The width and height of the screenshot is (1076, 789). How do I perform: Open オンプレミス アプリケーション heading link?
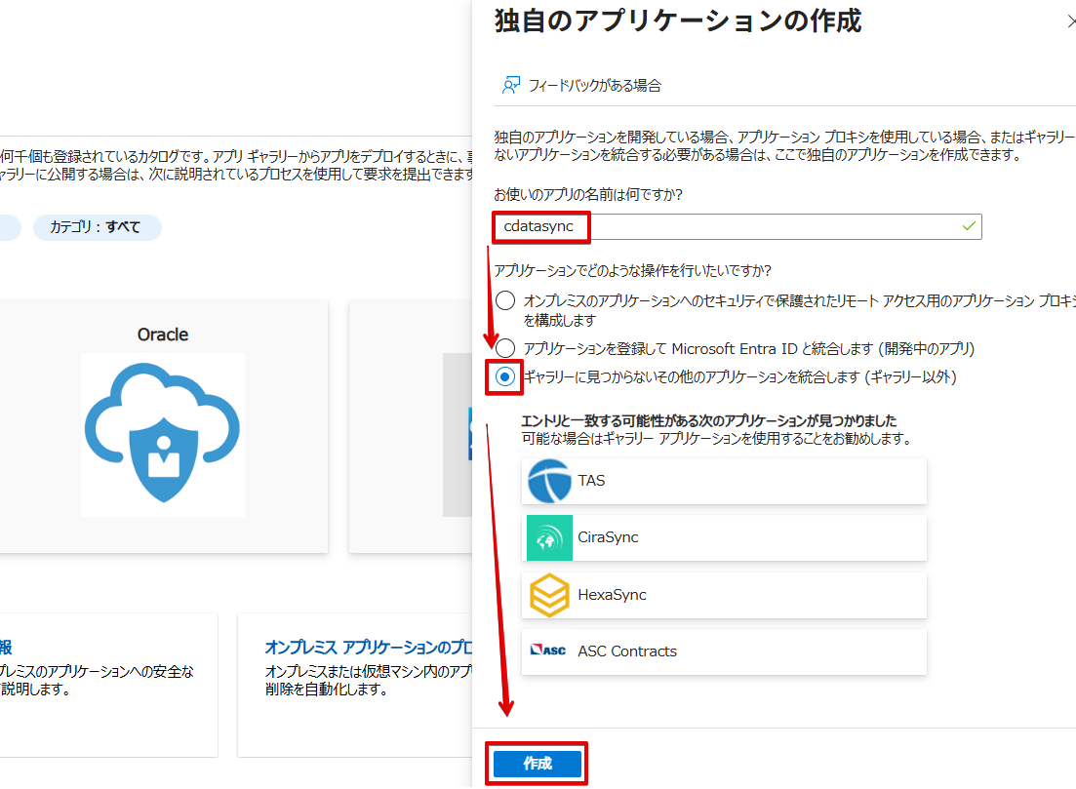pos(369,647)
